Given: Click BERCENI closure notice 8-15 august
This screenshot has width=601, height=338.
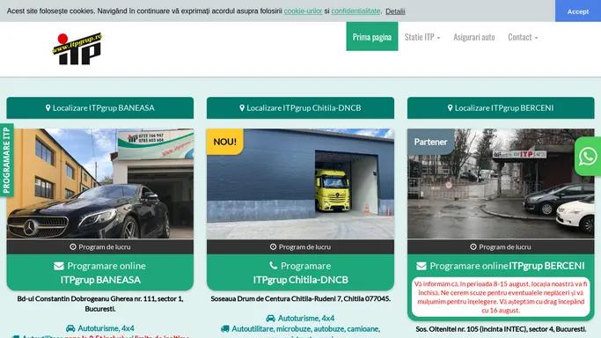Looking at the screenshot, I should (x=501, y=297).
